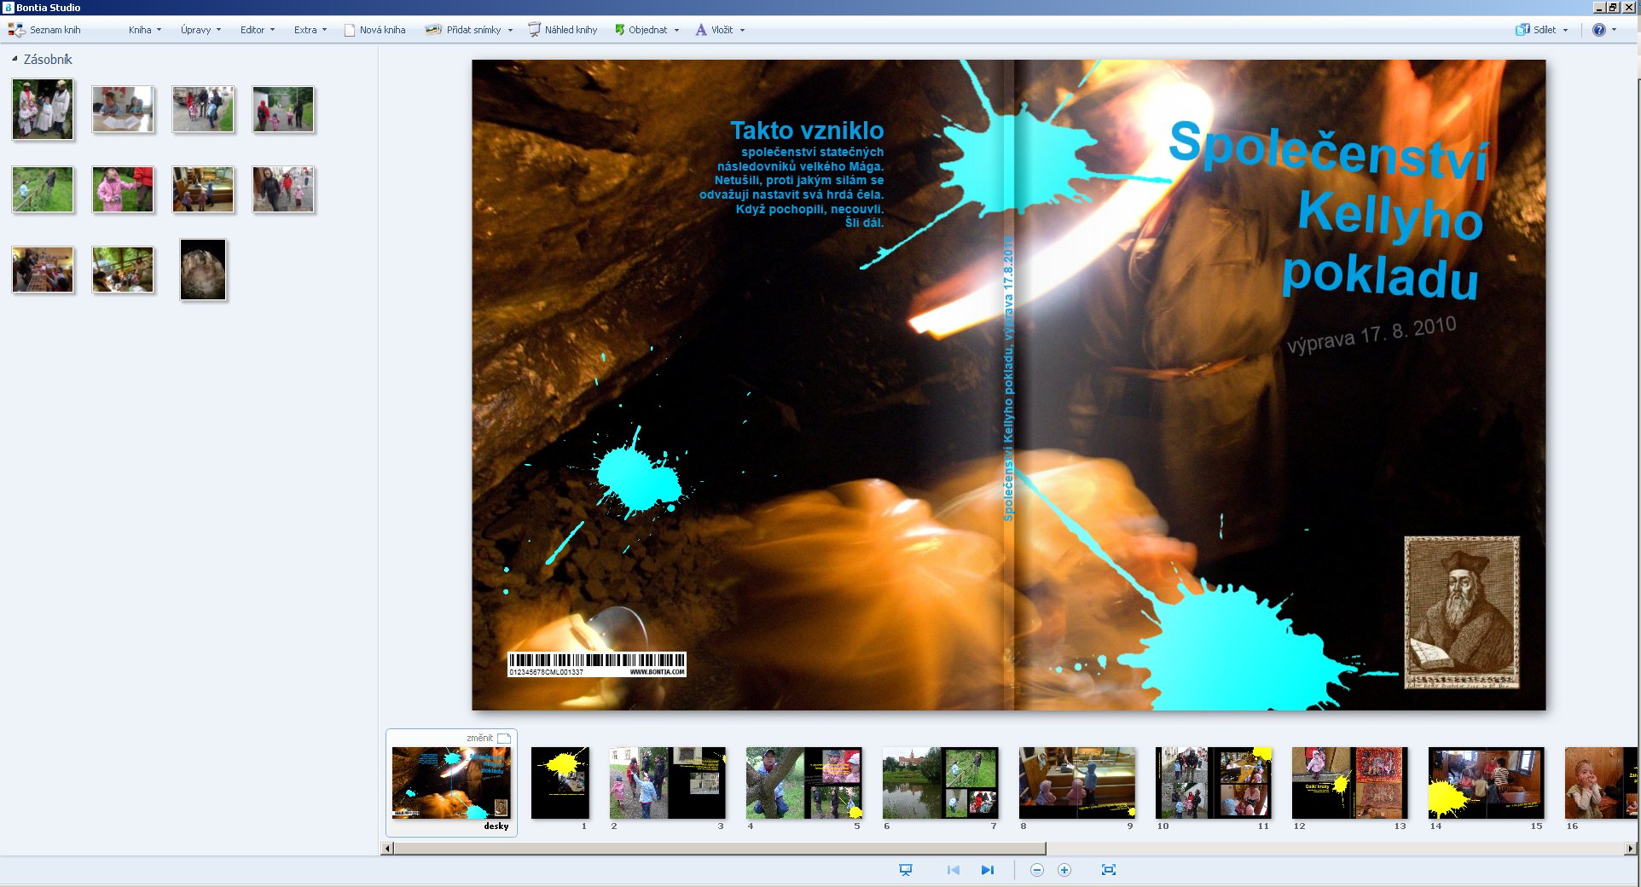Open the Vložit insert dropdown
1641x887 pixels.
point(721,30)
